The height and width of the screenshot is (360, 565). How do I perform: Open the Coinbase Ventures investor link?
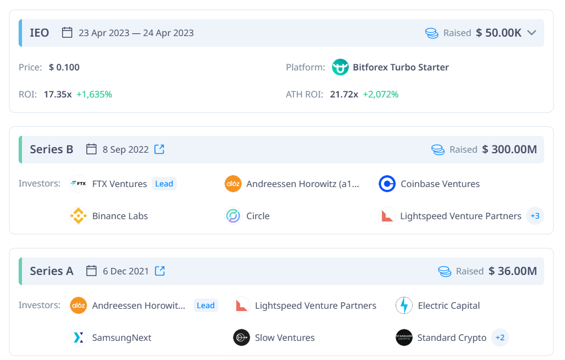[x=440, y=184]
